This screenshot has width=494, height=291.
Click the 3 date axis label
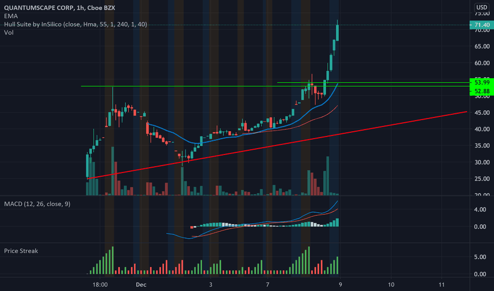(210, 285)
